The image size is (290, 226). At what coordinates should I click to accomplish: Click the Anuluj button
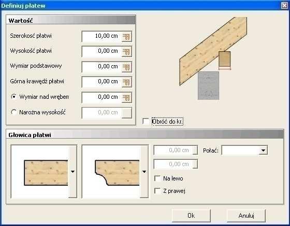click(x=246, y=216)
